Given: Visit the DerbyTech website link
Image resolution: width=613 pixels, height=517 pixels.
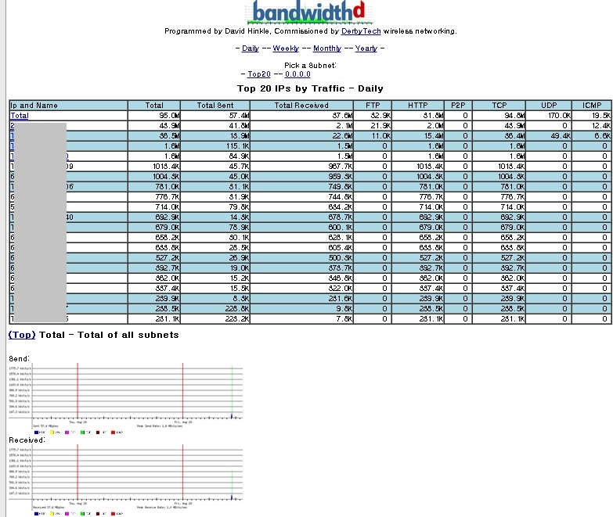Looking at the screenshot, I should click(x=361, y=31).
